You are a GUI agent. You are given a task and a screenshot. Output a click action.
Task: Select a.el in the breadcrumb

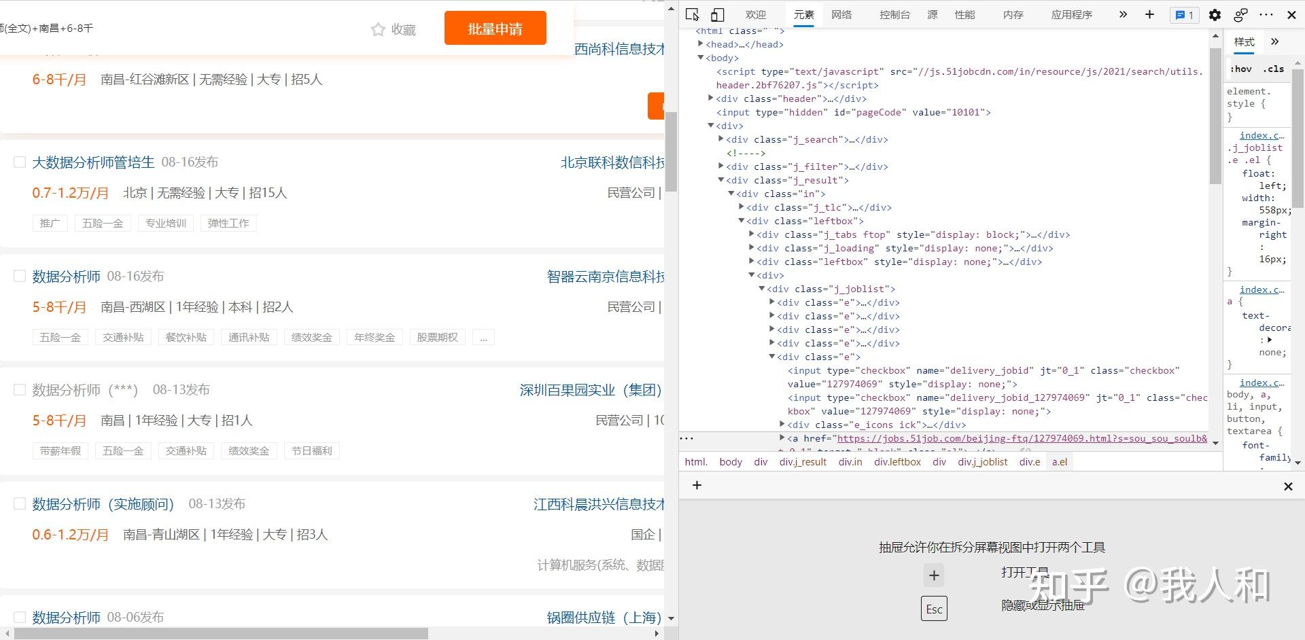[1060, 462]
